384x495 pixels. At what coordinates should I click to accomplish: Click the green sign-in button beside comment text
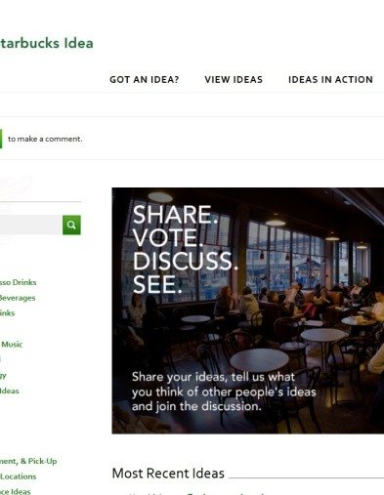(x=1, y=139)
